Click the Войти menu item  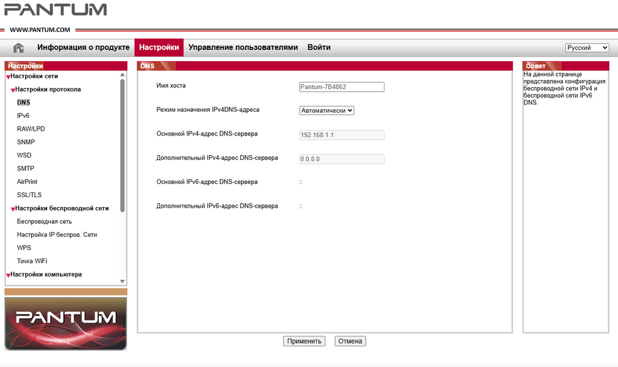(x=319, y=48)
